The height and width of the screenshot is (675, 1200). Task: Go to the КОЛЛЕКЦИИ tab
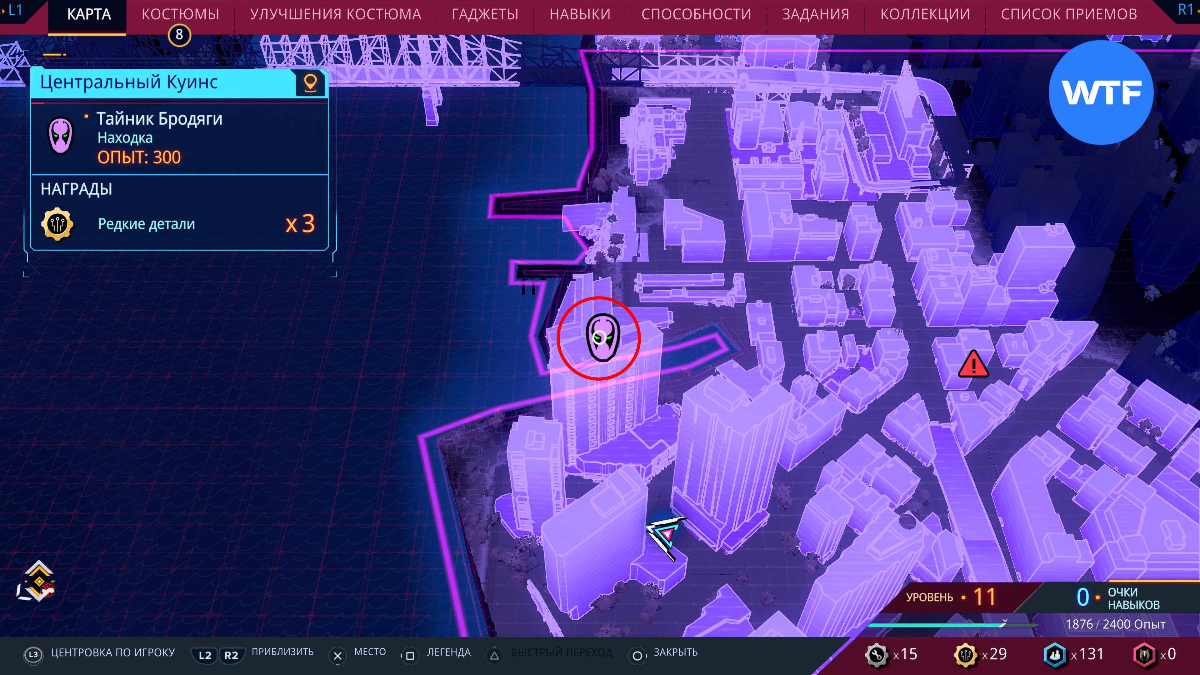[x=925, y=14]
